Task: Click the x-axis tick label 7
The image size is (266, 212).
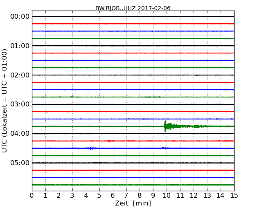Action: pyautogui.click(x=126, y=196)
